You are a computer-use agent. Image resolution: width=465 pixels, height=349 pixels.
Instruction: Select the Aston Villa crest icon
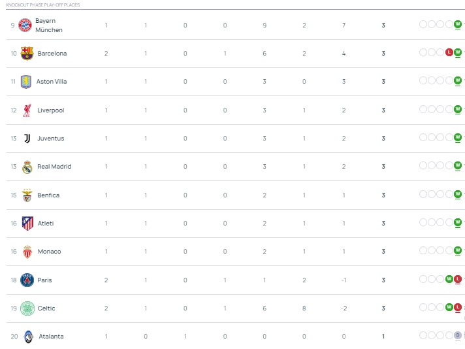26,82
